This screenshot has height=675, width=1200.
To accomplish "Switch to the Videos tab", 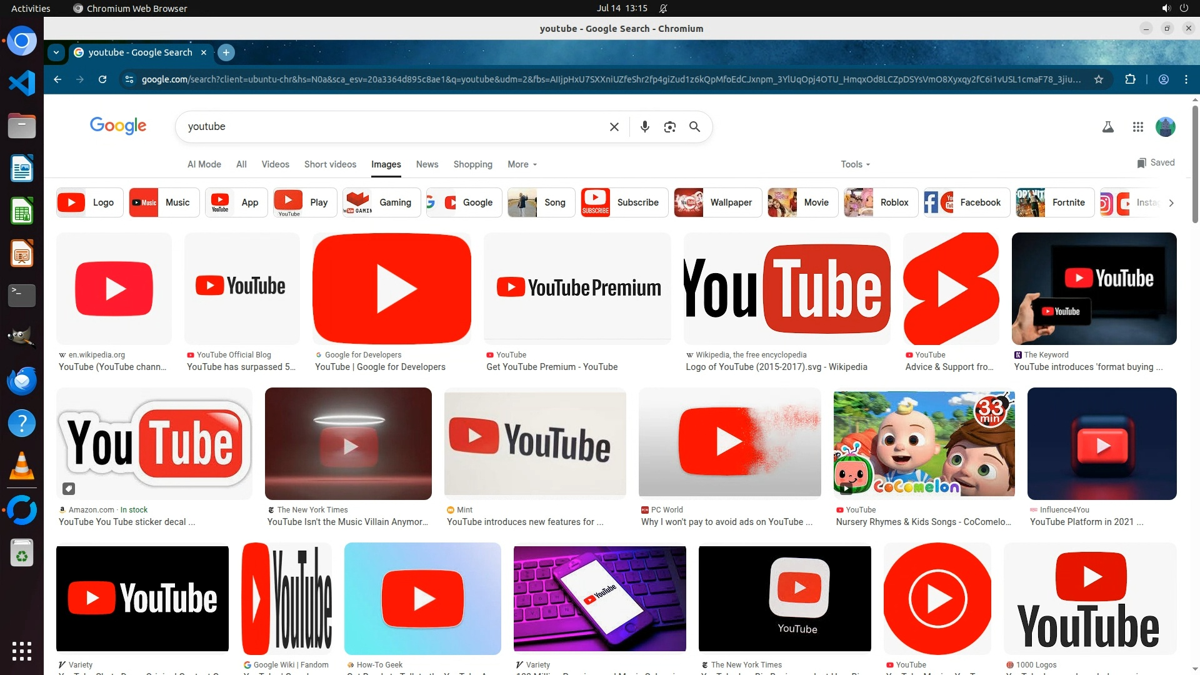I will [x=275, y=164].
